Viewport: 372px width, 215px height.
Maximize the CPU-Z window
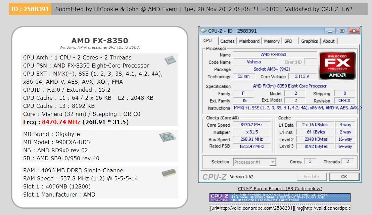click(342, 31)
